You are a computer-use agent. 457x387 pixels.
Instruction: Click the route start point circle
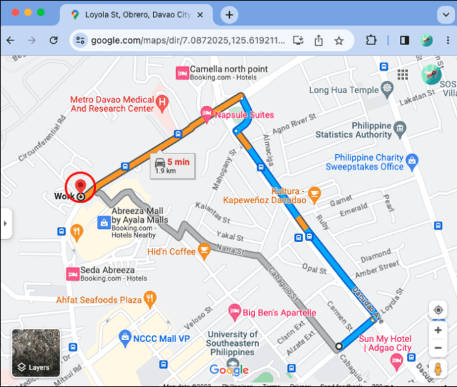pos(338,347)
